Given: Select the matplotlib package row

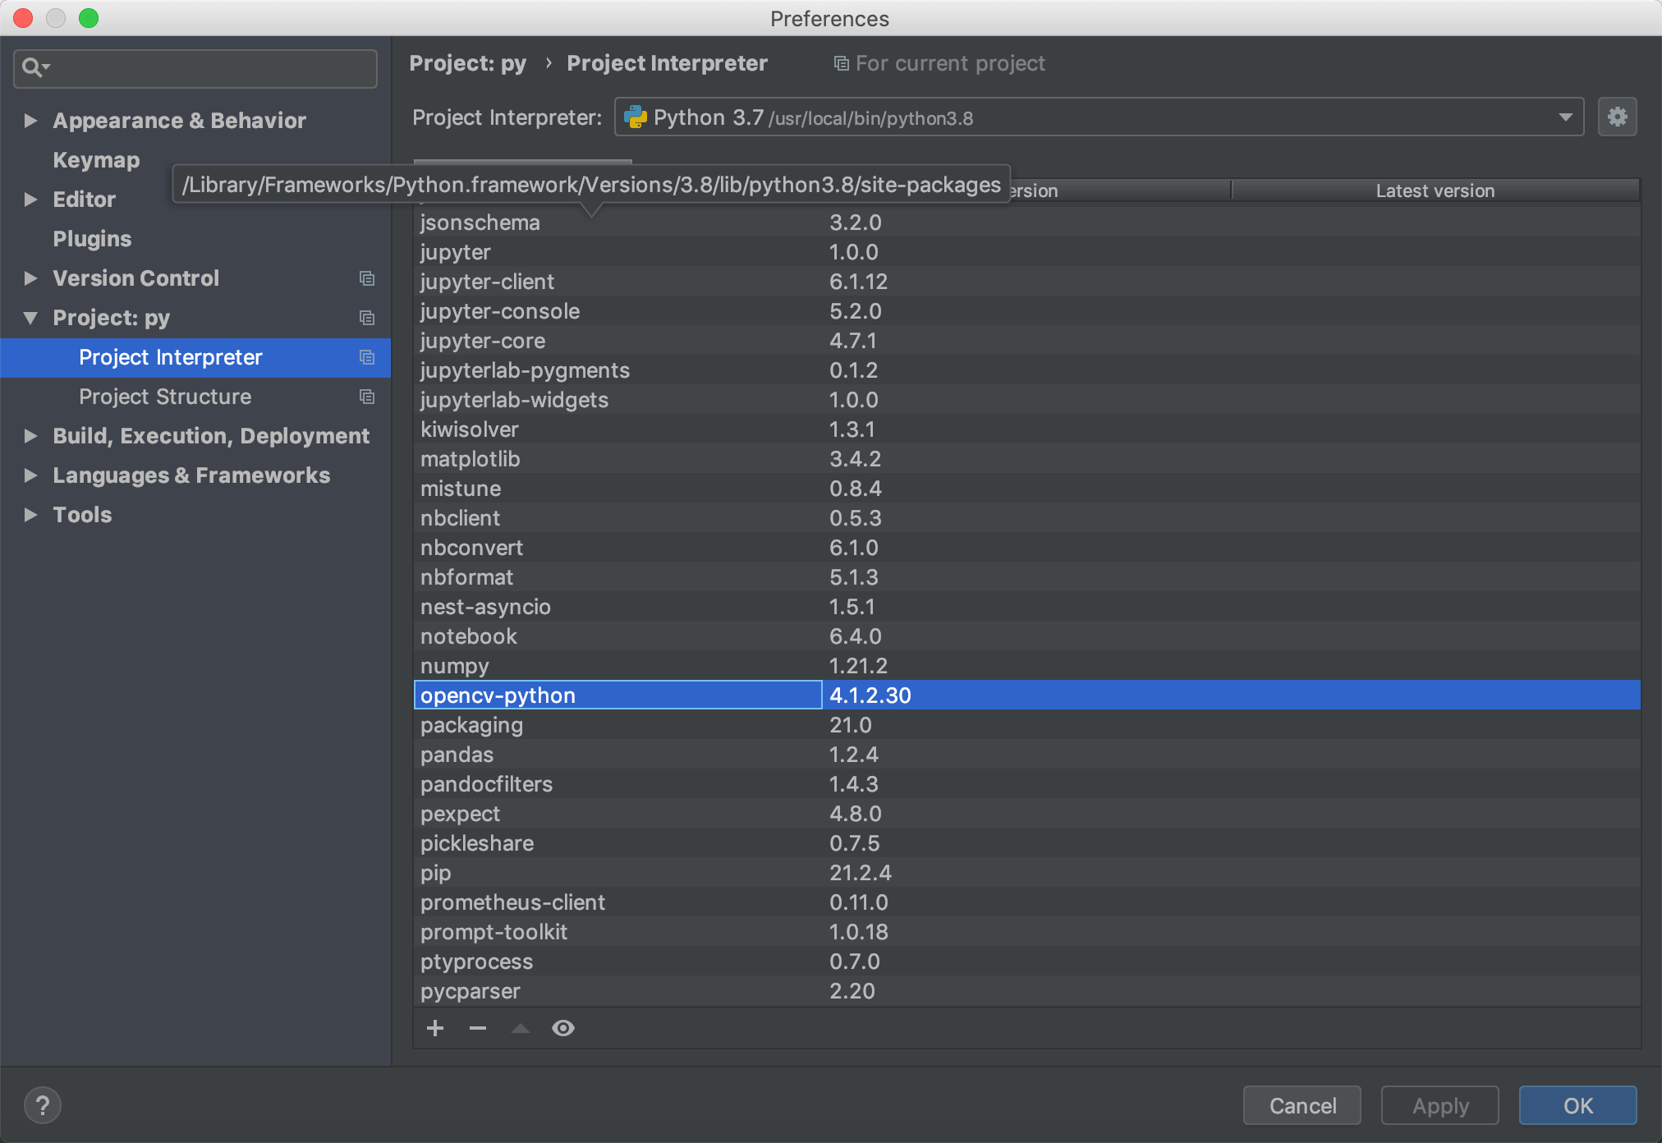Looking at the screenshot, I should [x=1026, y=459].
